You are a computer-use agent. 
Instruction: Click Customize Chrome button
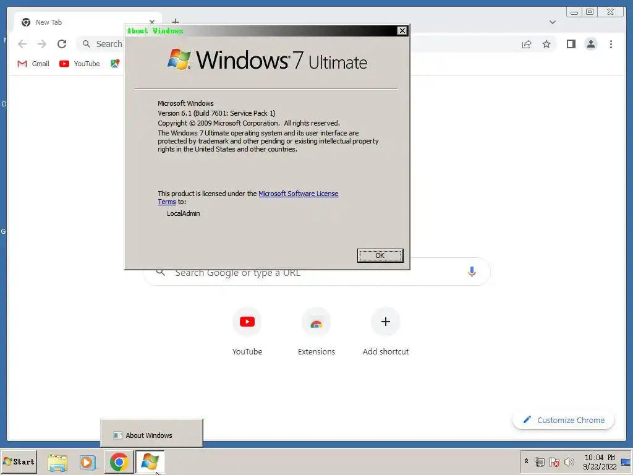[564, 420]
